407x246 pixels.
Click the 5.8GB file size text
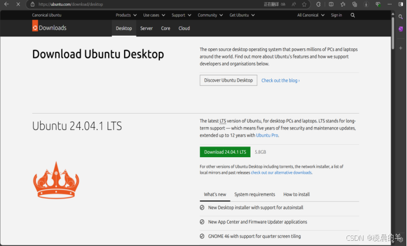pos(261,152)
